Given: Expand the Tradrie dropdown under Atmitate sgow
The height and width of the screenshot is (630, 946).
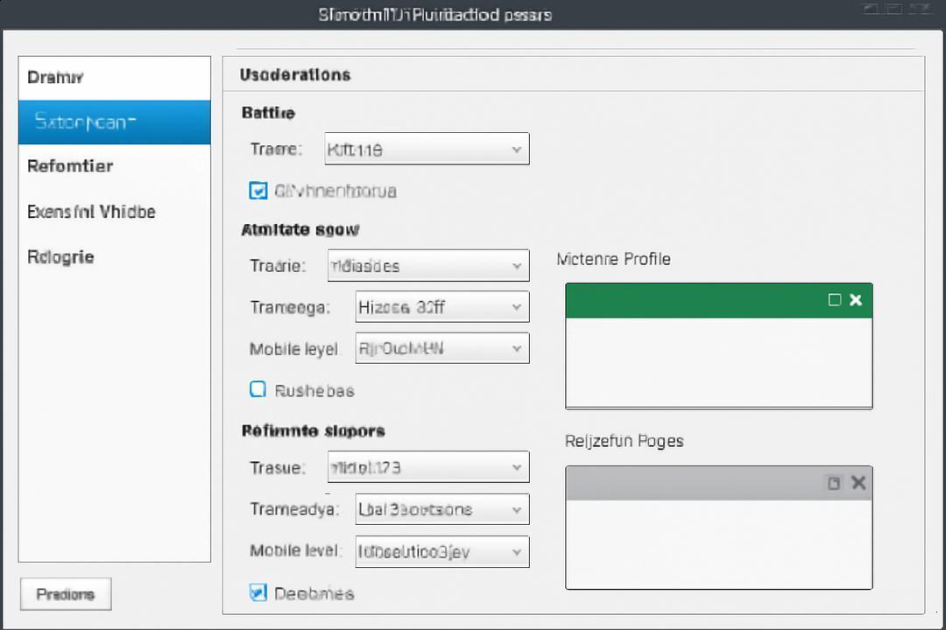Looking at the screenshot, I should point(428,266).
